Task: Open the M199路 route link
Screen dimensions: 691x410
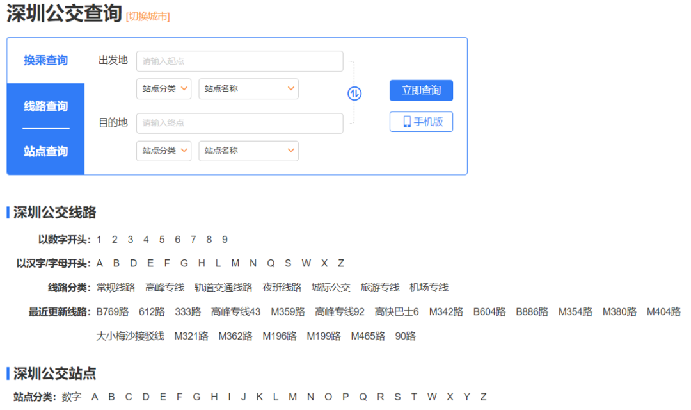Action: pos(324,336)
